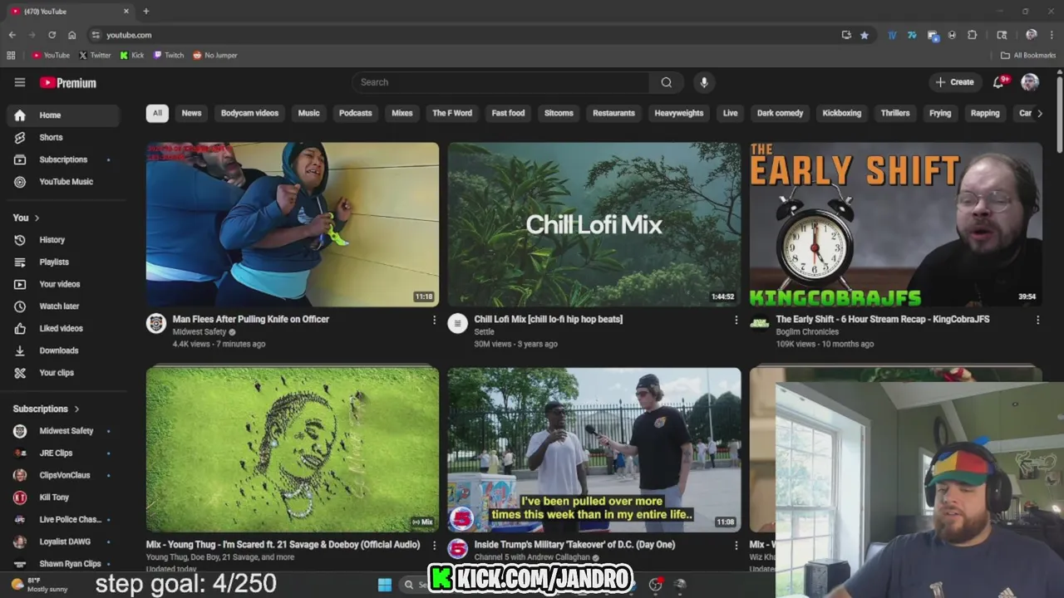This screenshot has width=1064, height=598.
Task: Open the Chrome apps grid icon
Action: pos(11,56)
